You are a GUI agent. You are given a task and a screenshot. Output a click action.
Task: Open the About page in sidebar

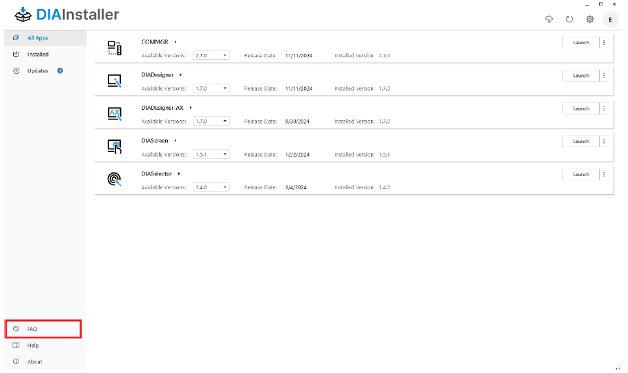[35, 362]
